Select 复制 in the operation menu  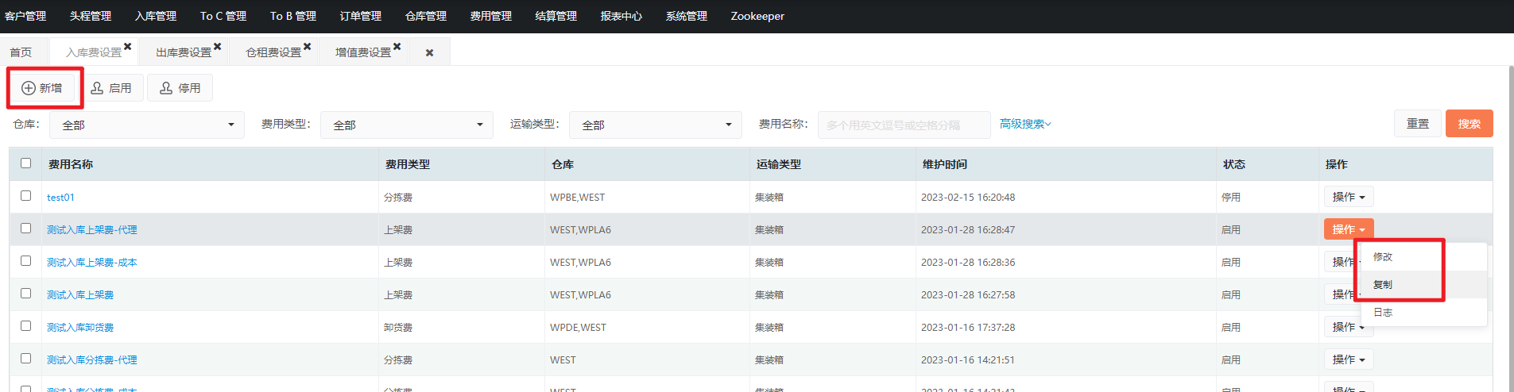[1423, 285]
